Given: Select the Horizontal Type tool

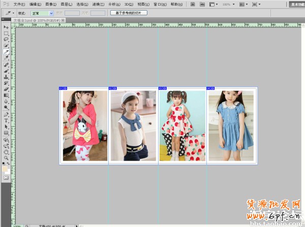Looking at the screenshot, I should click(x=6, y=121).
